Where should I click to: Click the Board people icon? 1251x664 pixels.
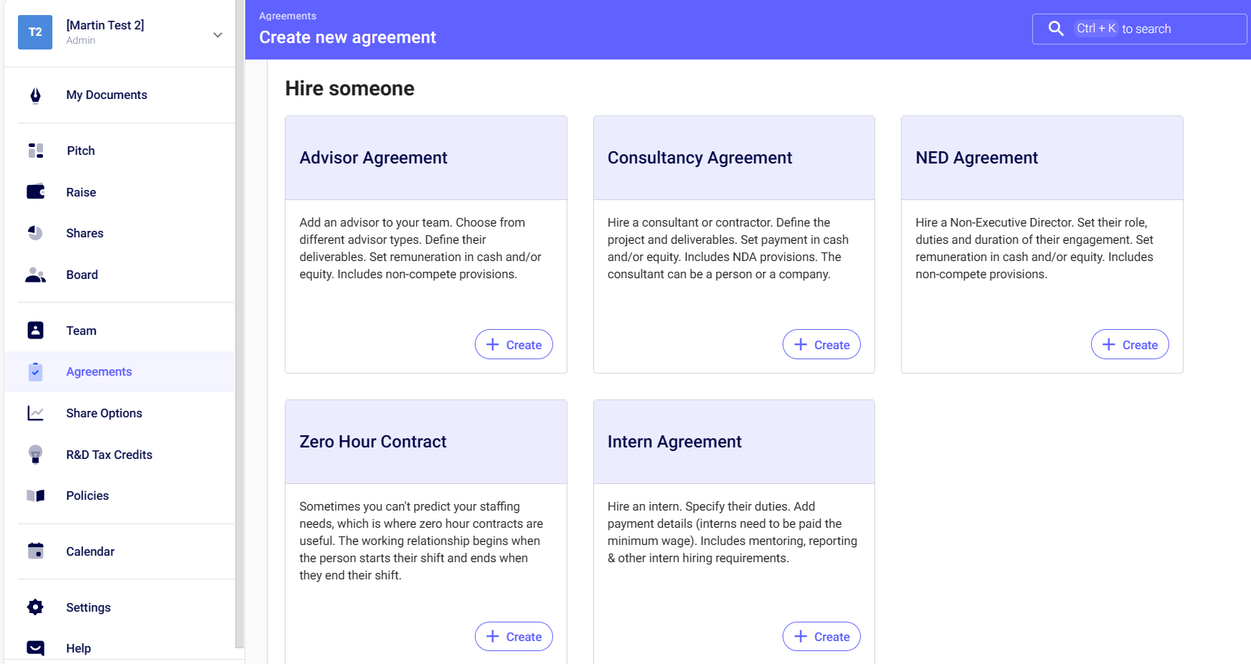pyautogui.click(x=35, y=275)
